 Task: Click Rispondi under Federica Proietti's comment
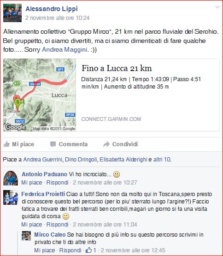[x=58, y=225]
